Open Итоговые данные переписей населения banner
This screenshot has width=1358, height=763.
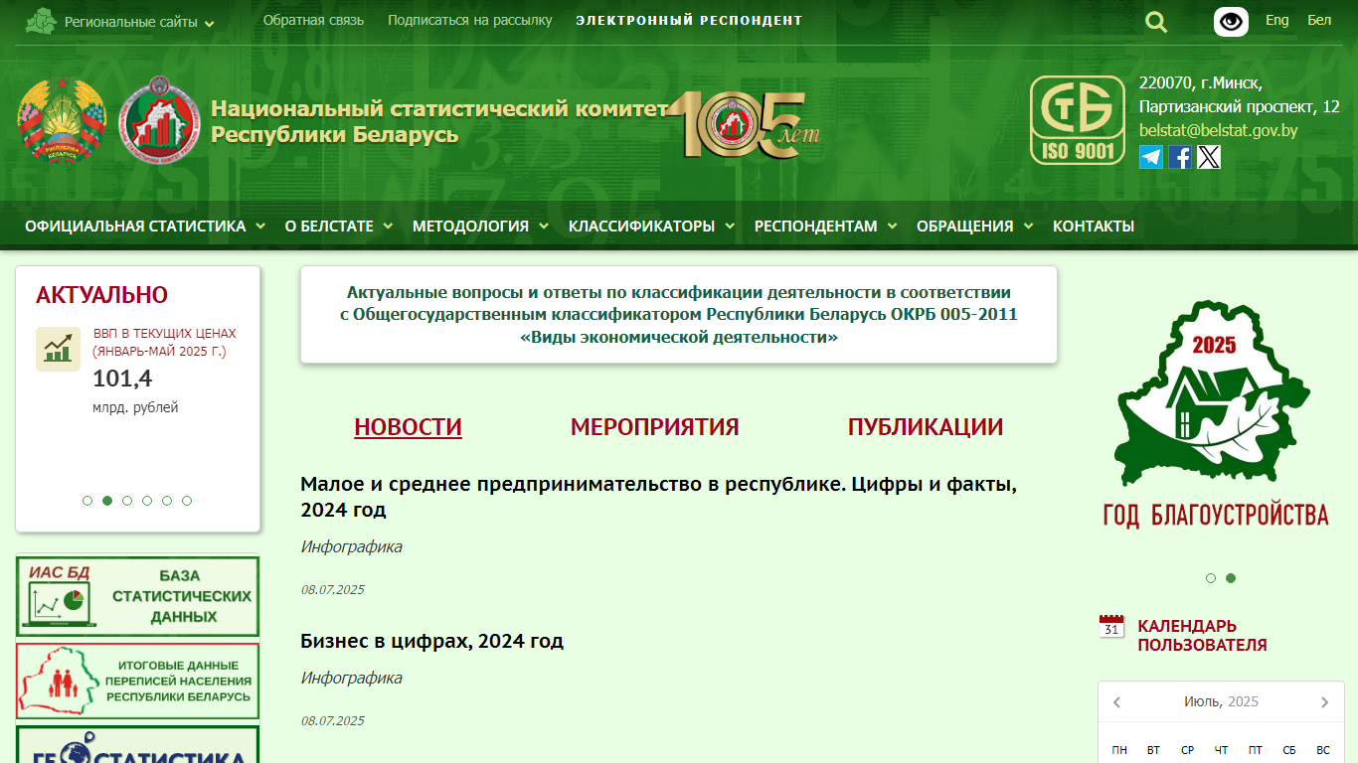click(138, 682)
